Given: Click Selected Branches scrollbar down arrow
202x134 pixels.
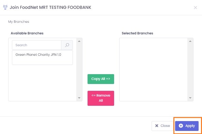Looking at the screenshot, I should (190, 98).
